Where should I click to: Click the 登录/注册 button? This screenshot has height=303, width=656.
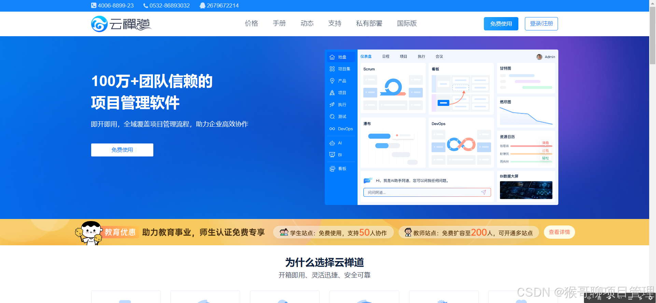coord(541,24)
